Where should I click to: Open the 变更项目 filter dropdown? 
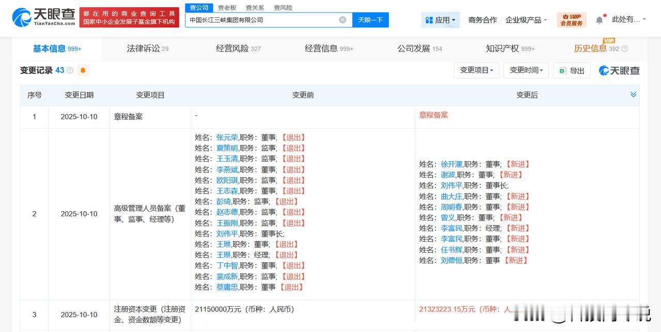pyautogui.click(x=476, y=70)
